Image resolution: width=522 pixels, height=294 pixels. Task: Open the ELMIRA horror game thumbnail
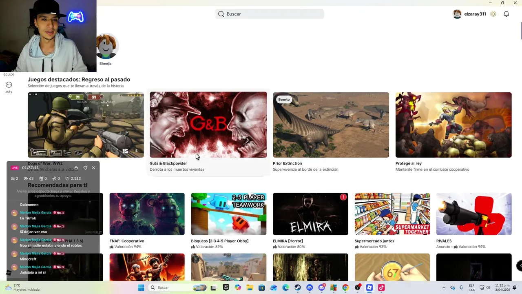310,214
